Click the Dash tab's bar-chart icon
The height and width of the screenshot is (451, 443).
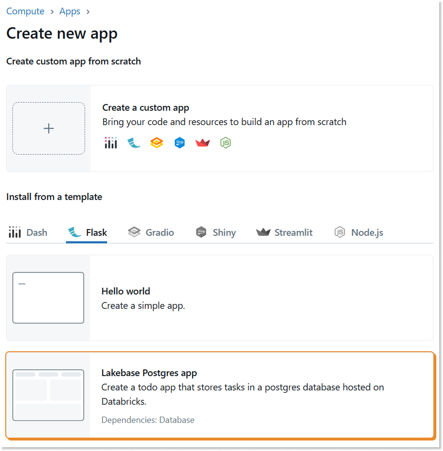(15, 232)
